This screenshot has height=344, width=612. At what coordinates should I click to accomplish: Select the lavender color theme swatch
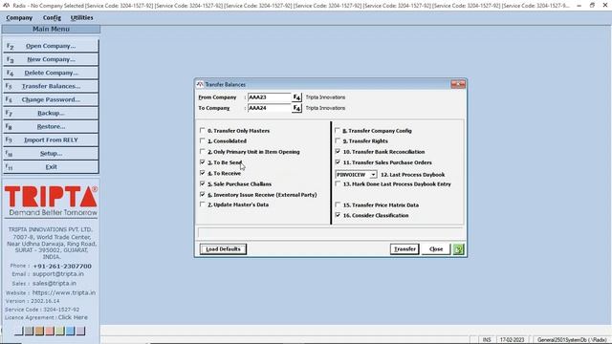80,332
